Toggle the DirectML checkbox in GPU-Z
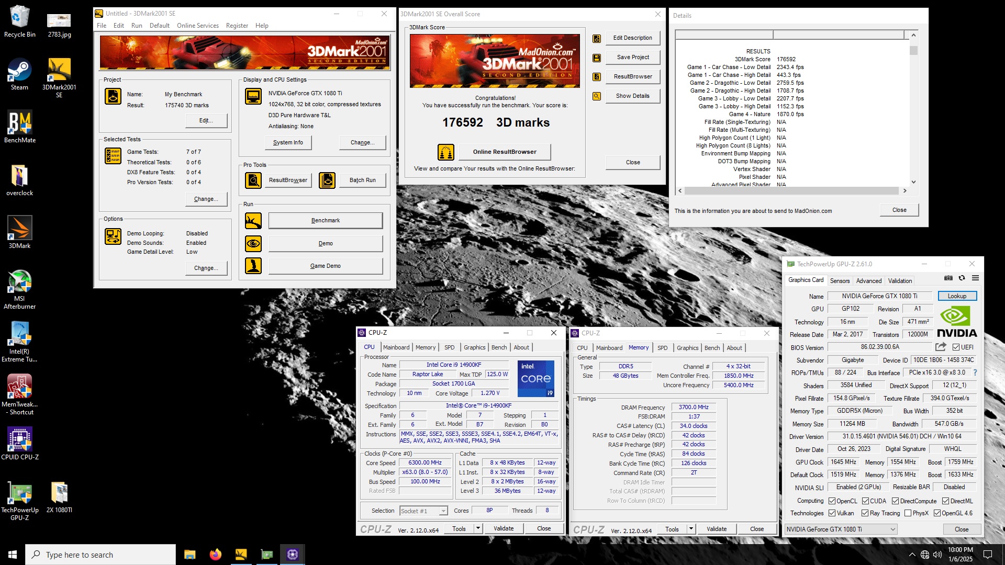The image size is (1005, 565). pos(945,501)
